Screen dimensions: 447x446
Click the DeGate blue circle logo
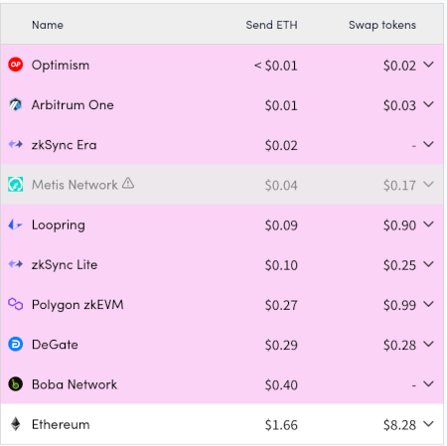click(x=16, y=345)
